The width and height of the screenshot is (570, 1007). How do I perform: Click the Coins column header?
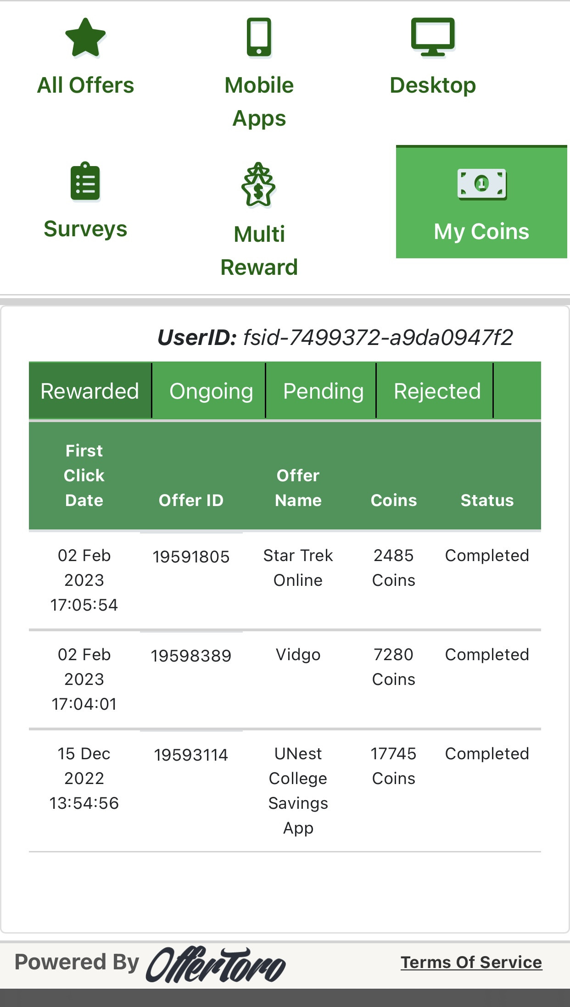pos(394,500)
